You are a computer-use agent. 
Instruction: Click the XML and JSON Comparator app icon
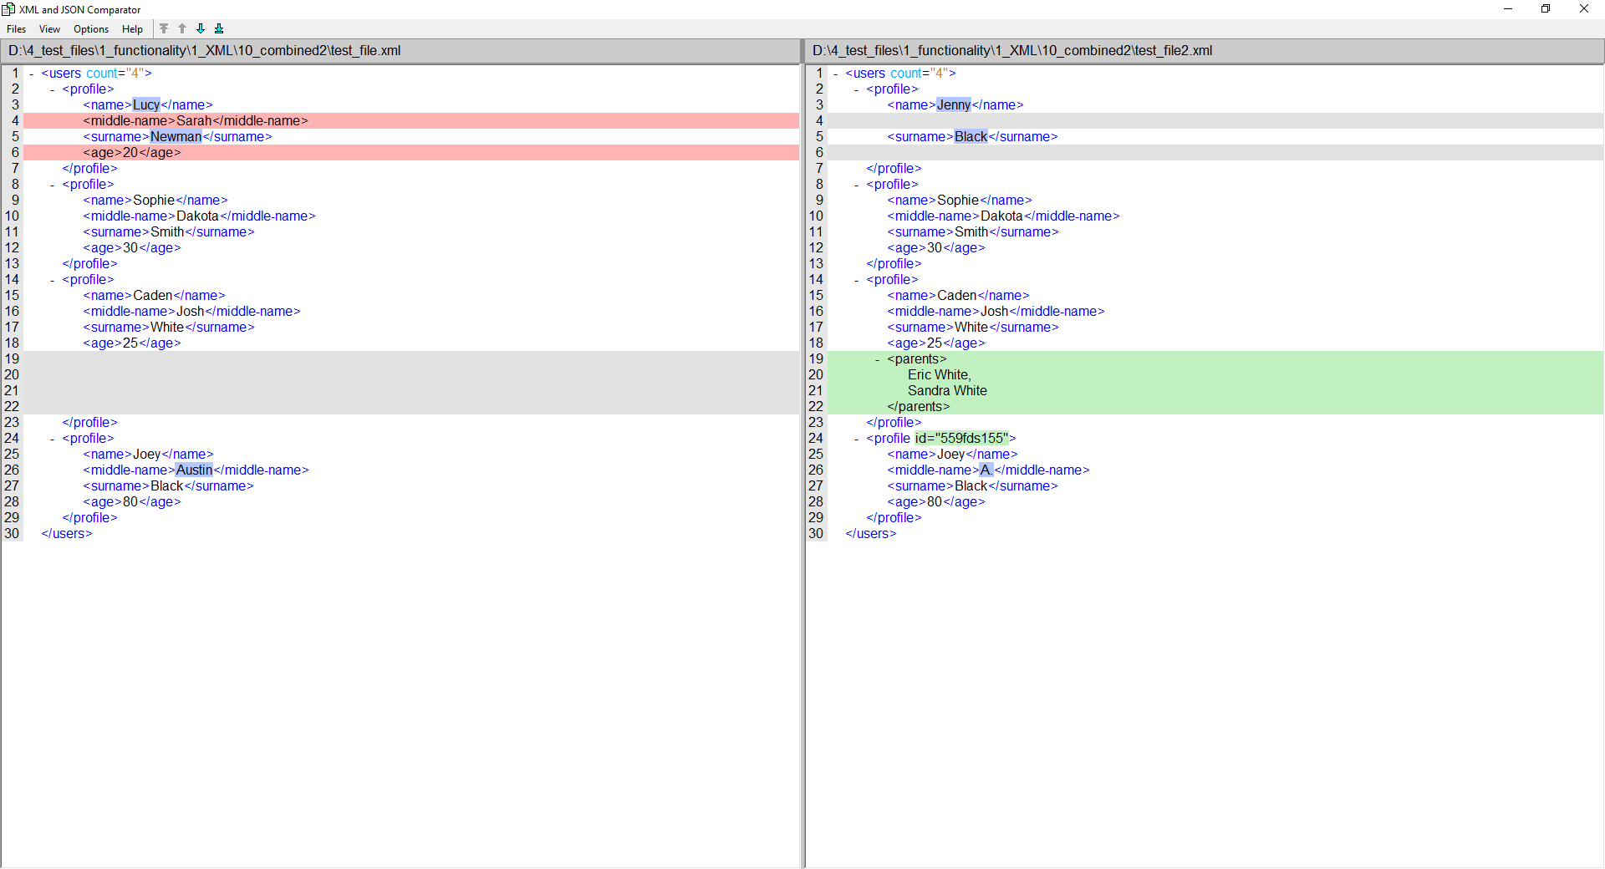point(8,9)
